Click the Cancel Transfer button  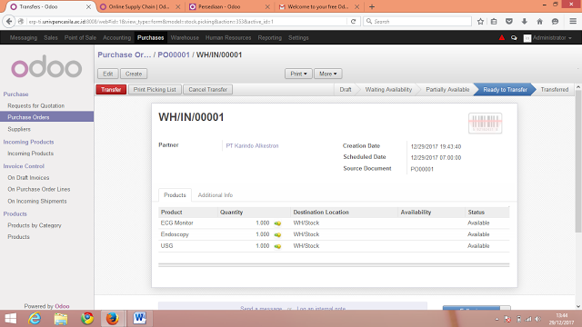208,89
